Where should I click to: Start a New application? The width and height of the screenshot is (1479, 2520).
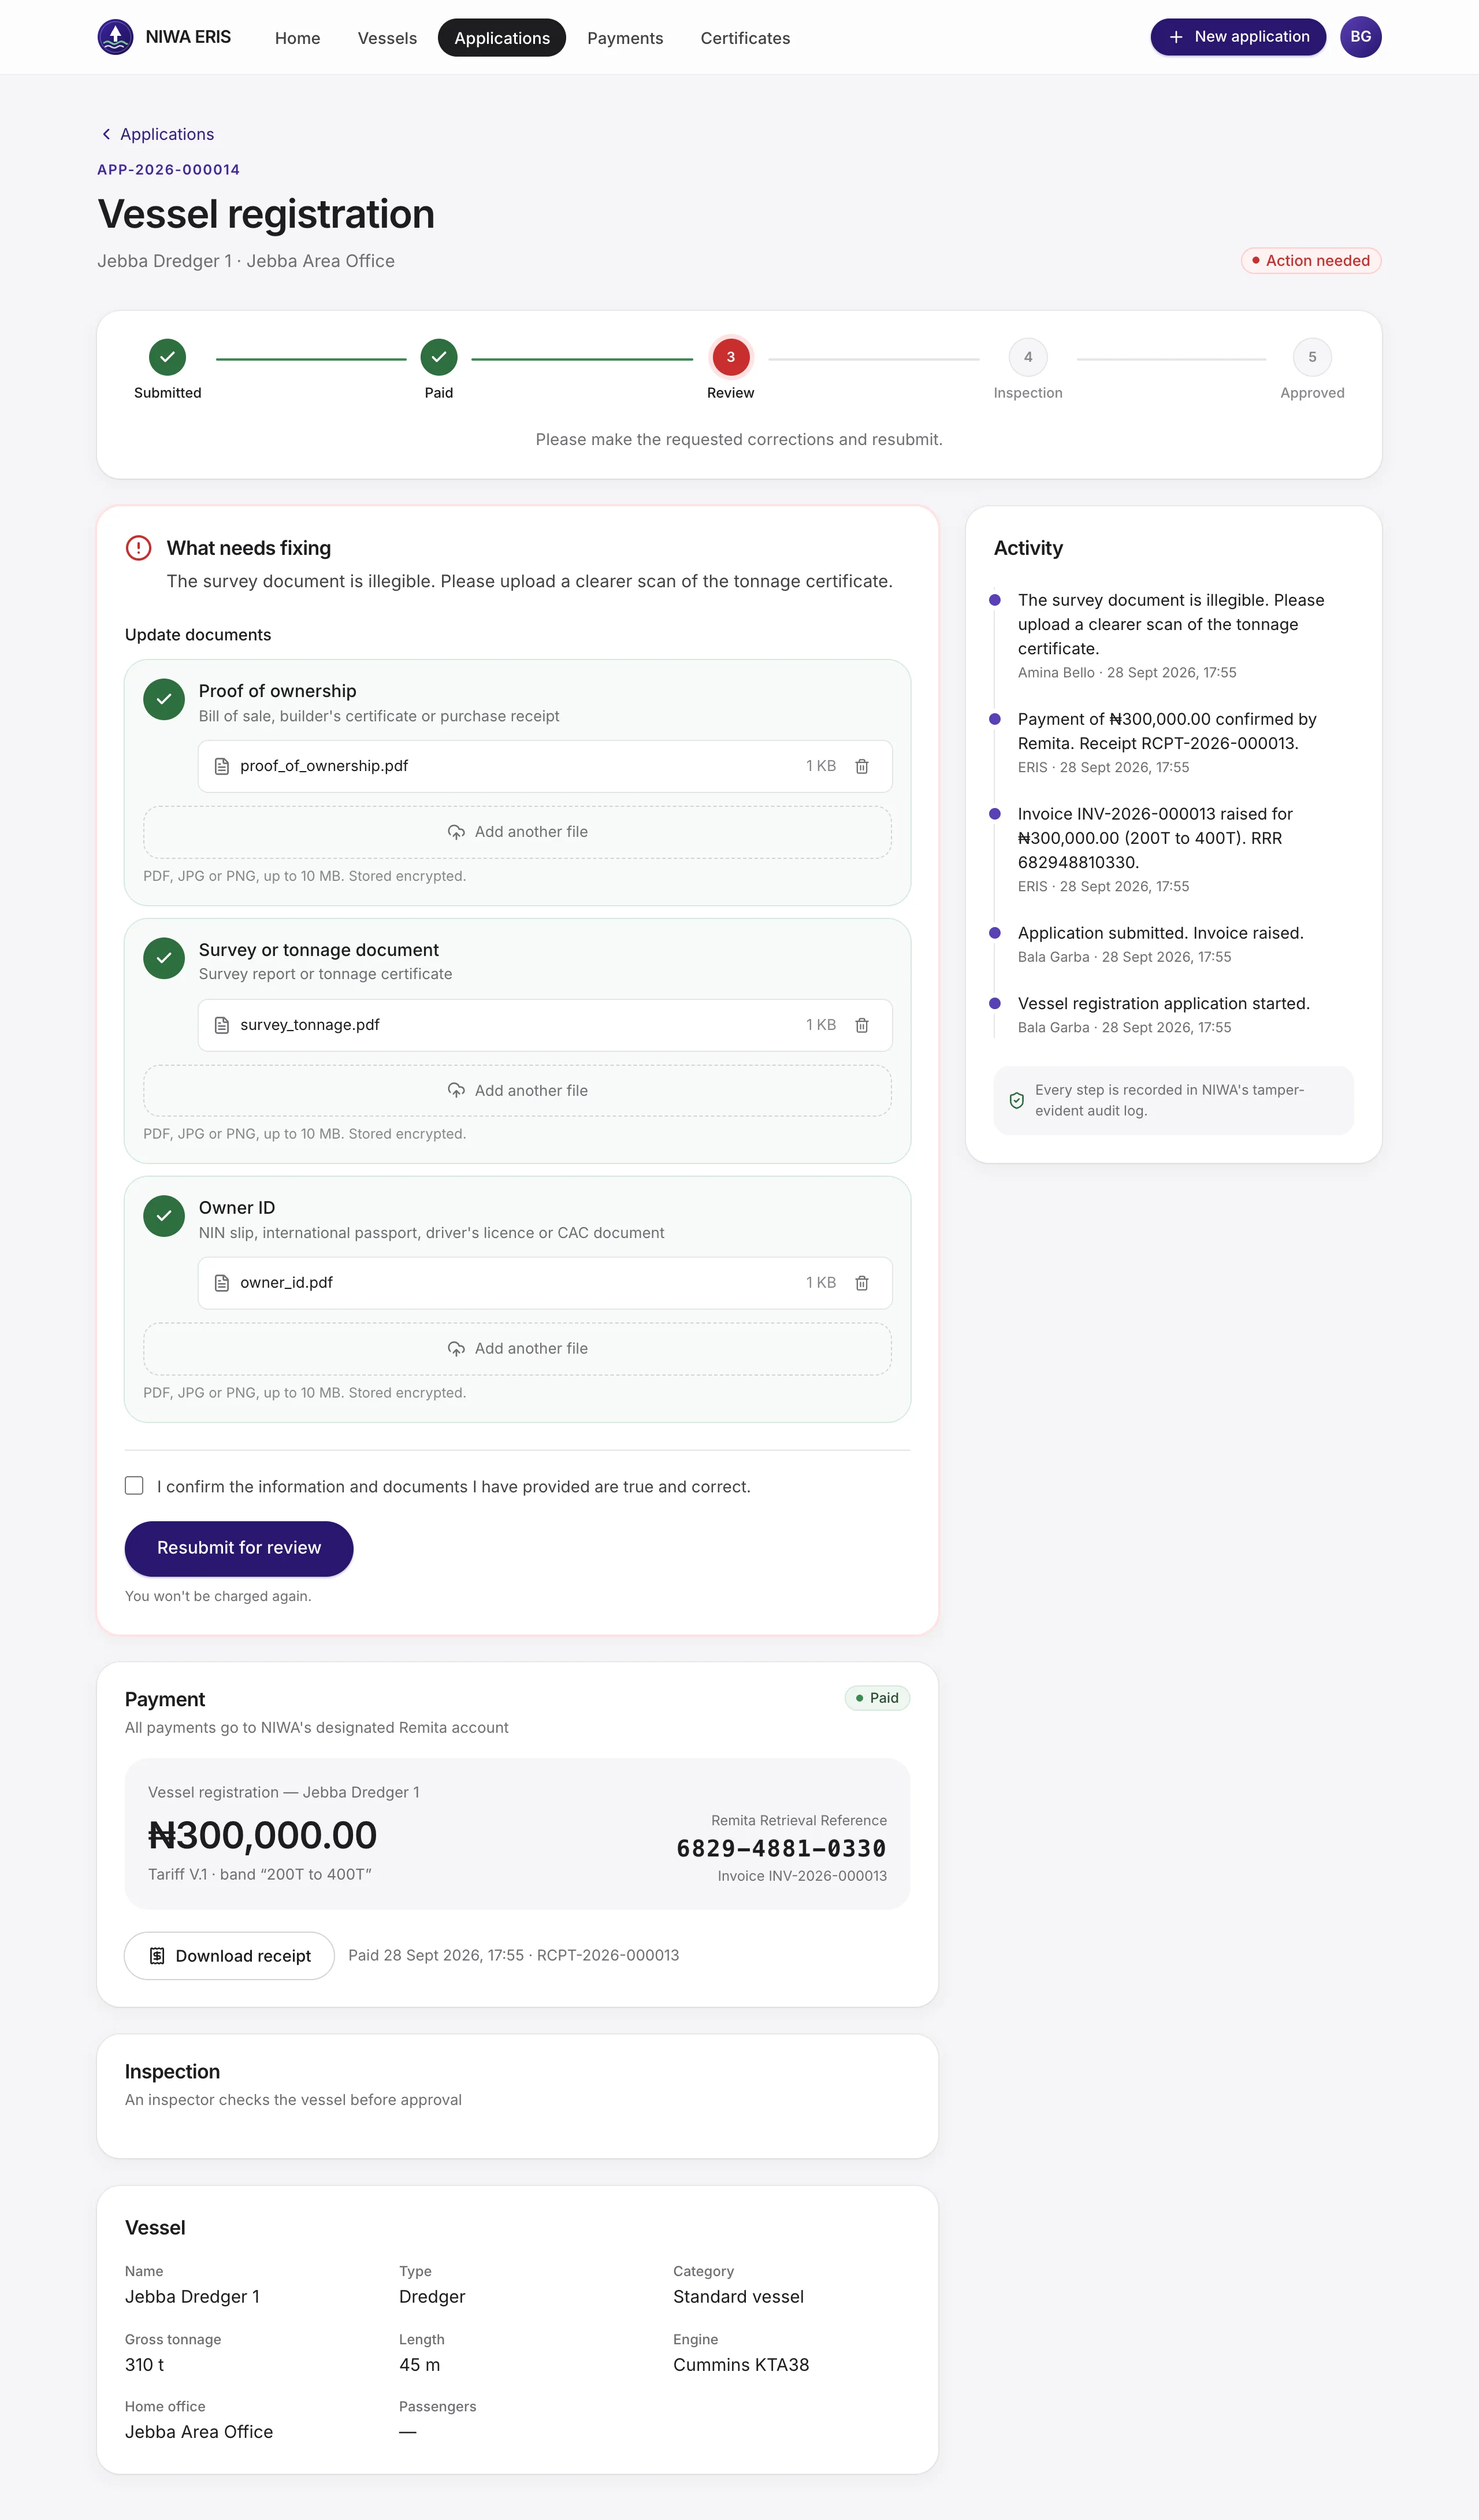pos(1237,37)
